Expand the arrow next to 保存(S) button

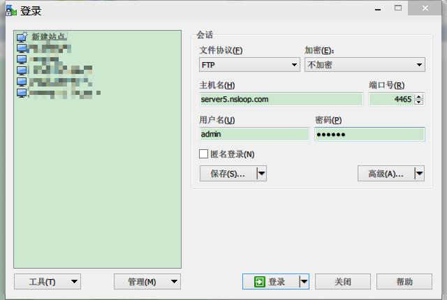[x=261, y=174]
